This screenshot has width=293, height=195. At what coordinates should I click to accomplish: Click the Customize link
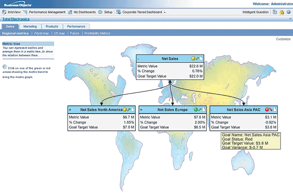(283, 39)
